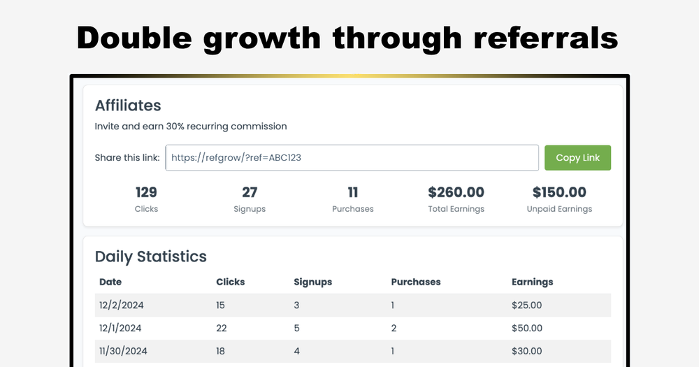Viewport: 699px width, 367px height.
Task: Click the Signups column header in the table
Action: [312, 282]
